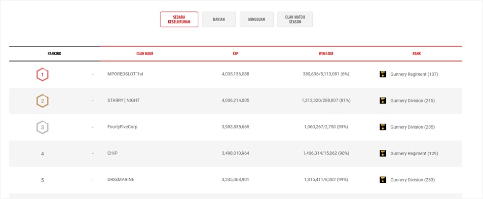Image resolution: width=483 pixels, height=199 pixels.
Task: Show the Clan Match Season tab
Action: click(295, 19)
